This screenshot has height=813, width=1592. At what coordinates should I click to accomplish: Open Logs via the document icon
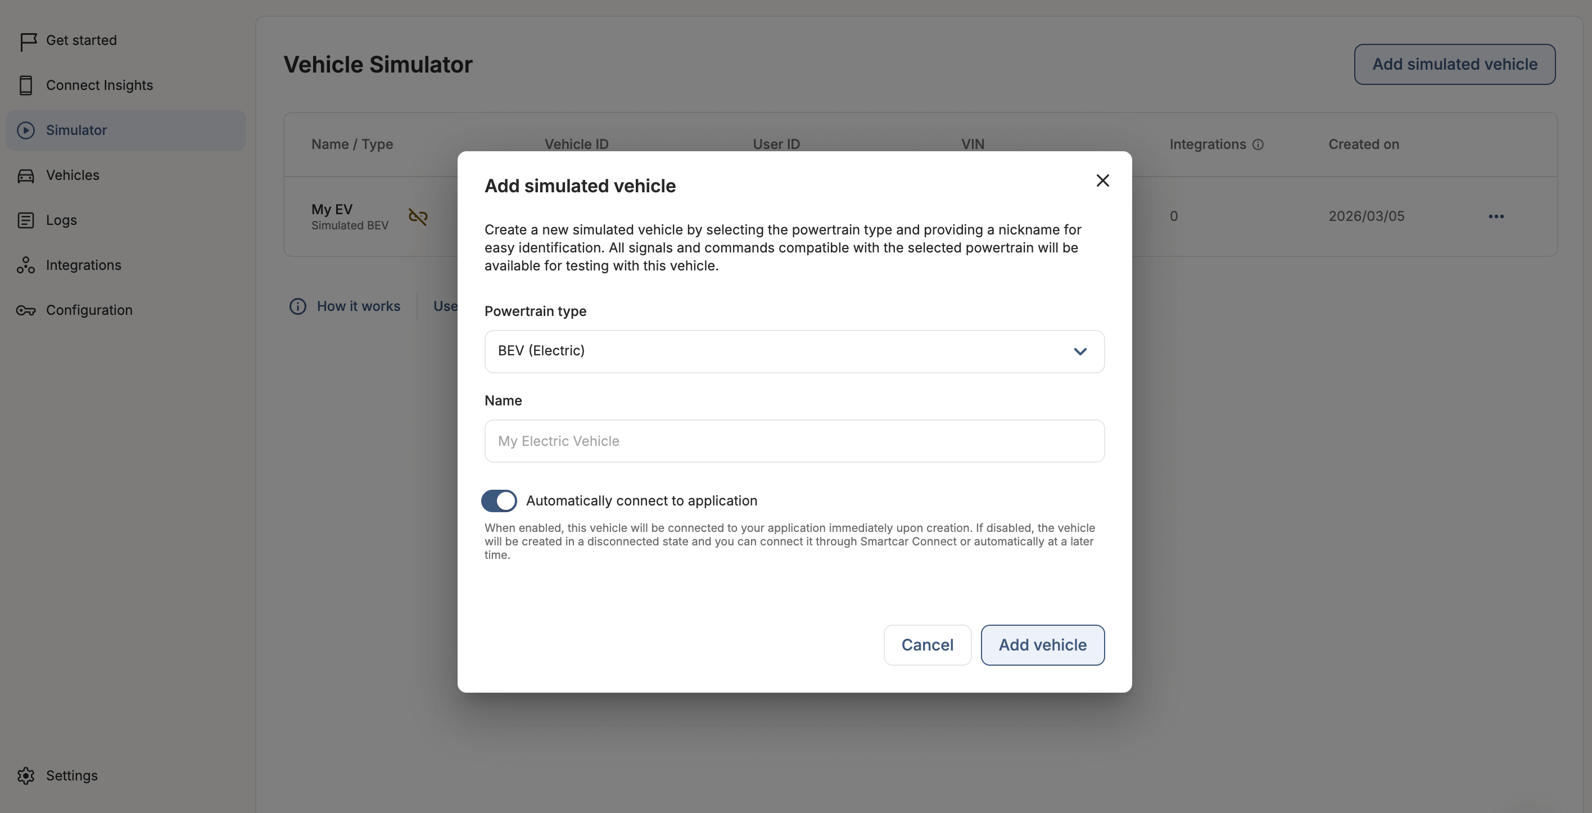25,220
